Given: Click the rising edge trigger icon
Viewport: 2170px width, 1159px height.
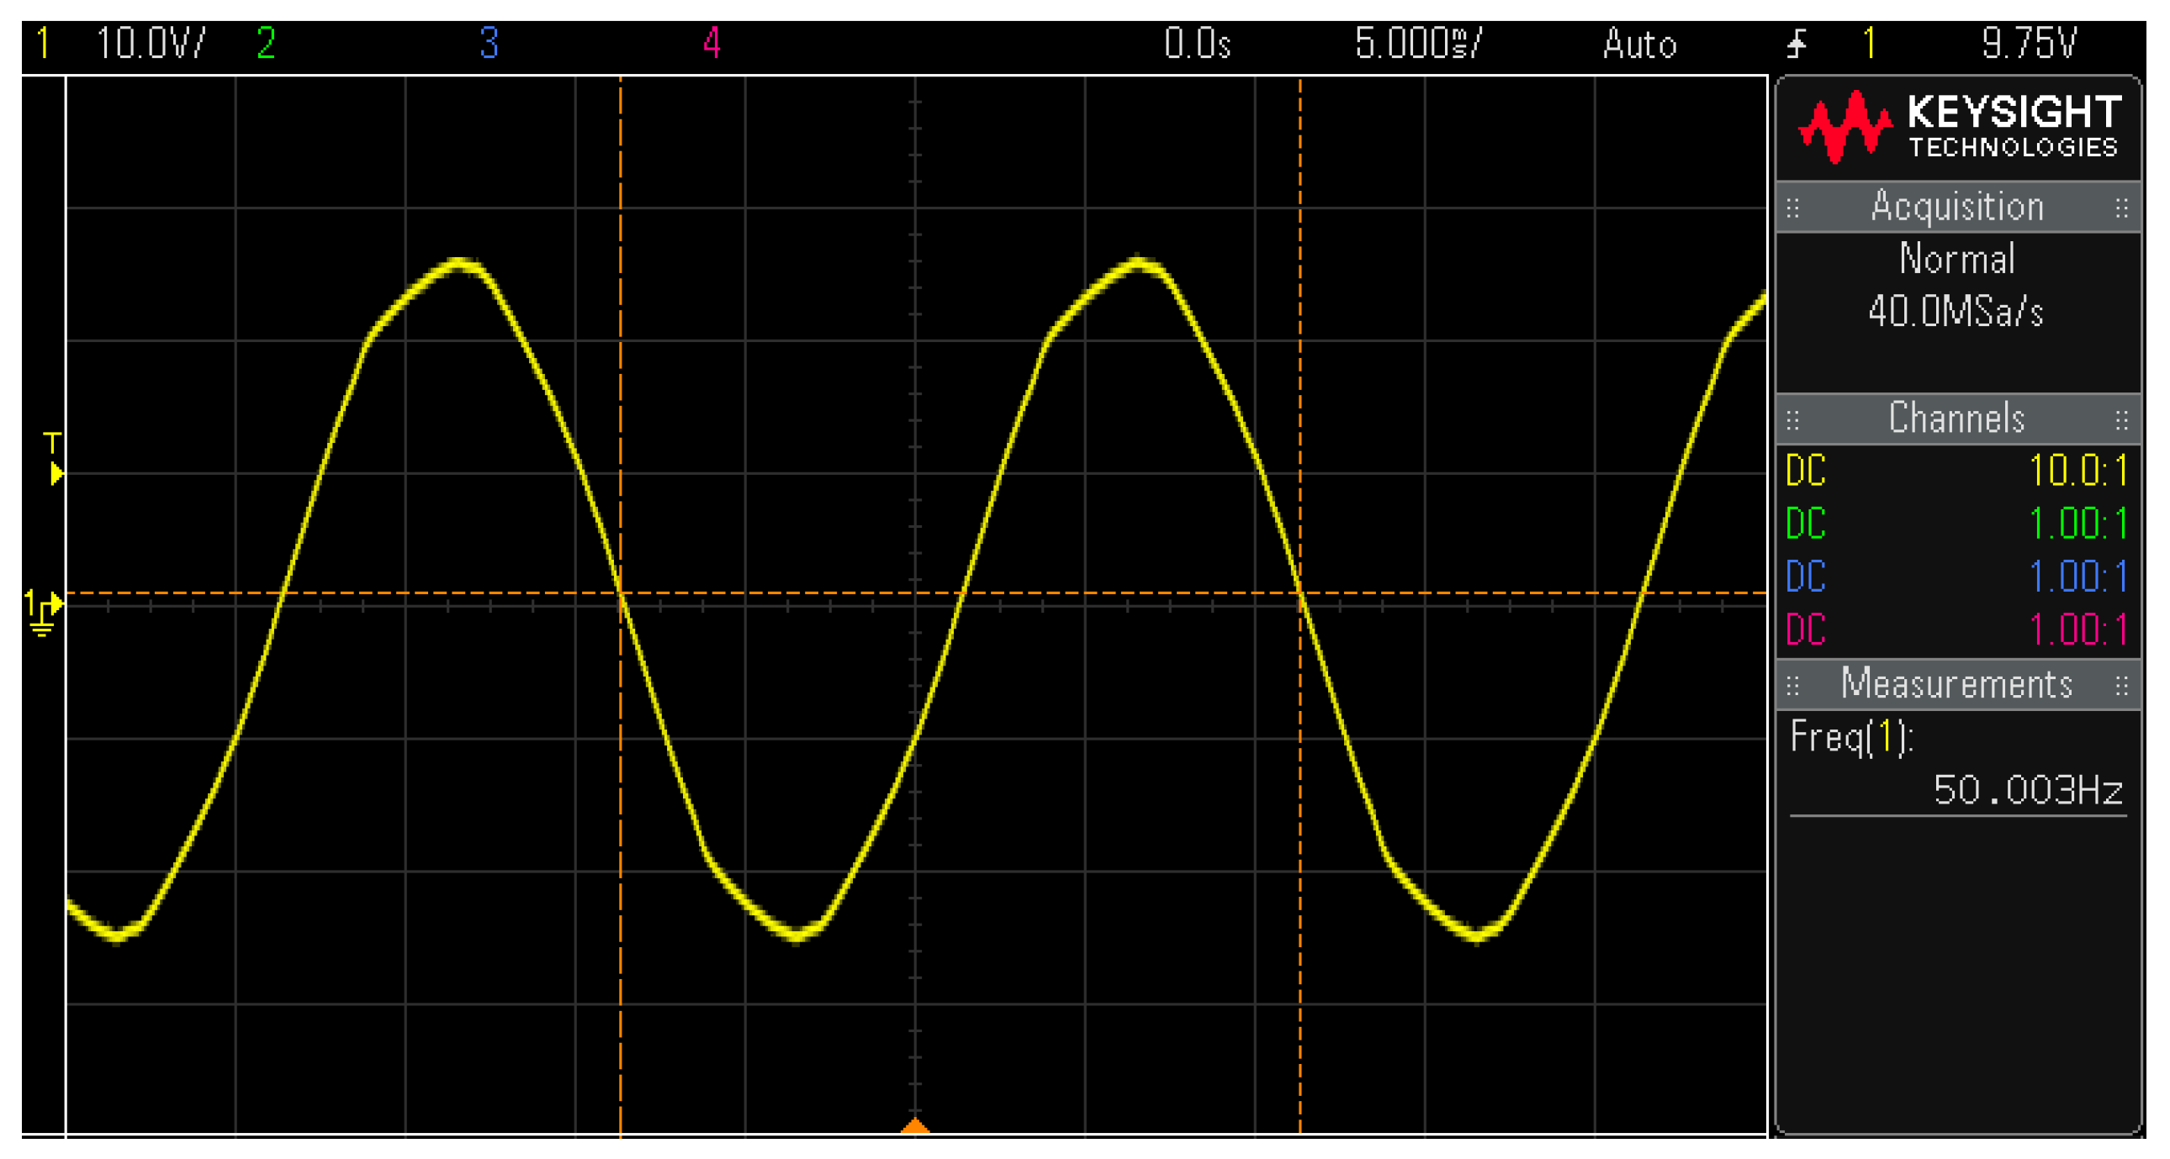Looking at the screenshot, I should [1797, 43].
